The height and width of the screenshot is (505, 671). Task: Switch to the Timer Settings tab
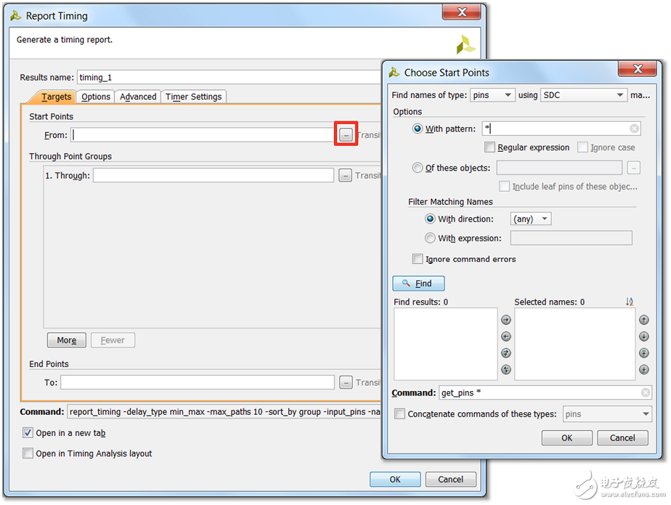pos(193,97)
